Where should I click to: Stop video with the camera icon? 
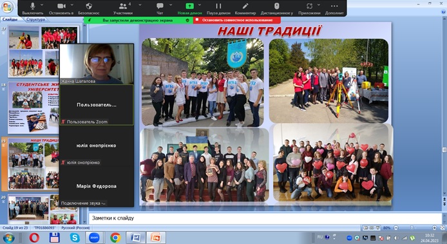(x=61, y=6)
